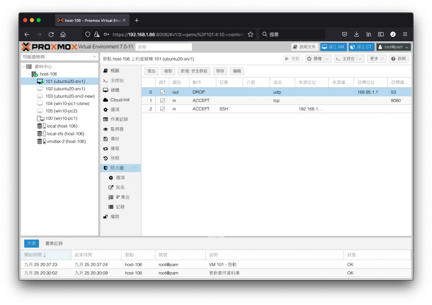Expand the root@pam user menu
This screenshot has width=432, height=305.
click(x=394, y=47)
